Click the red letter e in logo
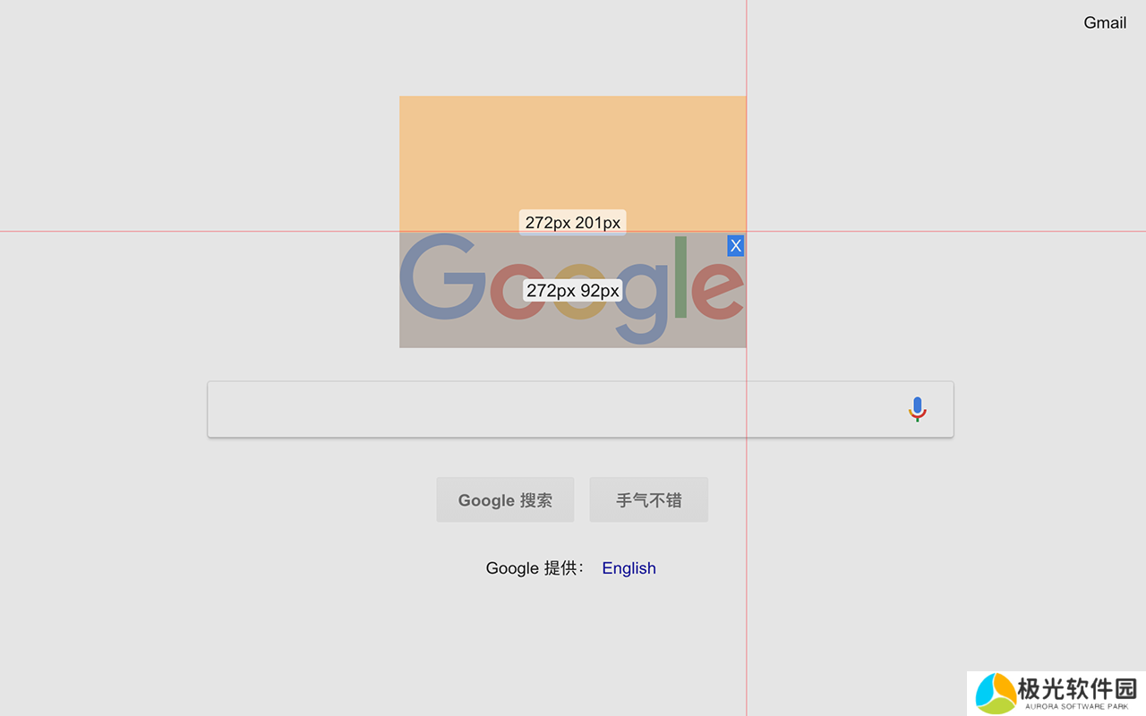The width and height of the screenshot is (1146, 716). (717, 289)
